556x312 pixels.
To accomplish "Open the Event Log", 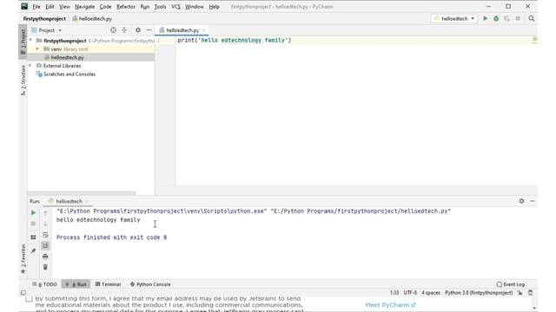I will (511, 284).
